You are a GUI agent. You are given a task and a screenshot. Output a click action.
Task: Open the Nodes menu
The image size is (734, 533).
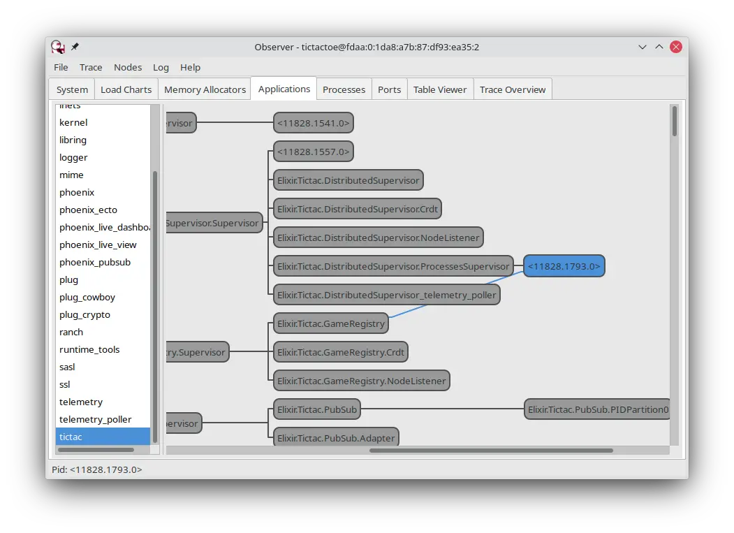tap(128, 68)
